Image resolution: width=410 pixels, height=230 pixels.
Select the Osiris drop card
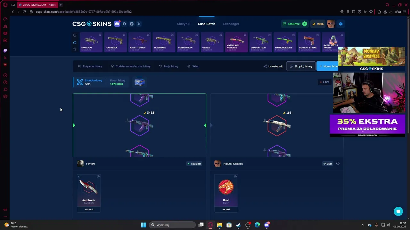tap(212, 42)
